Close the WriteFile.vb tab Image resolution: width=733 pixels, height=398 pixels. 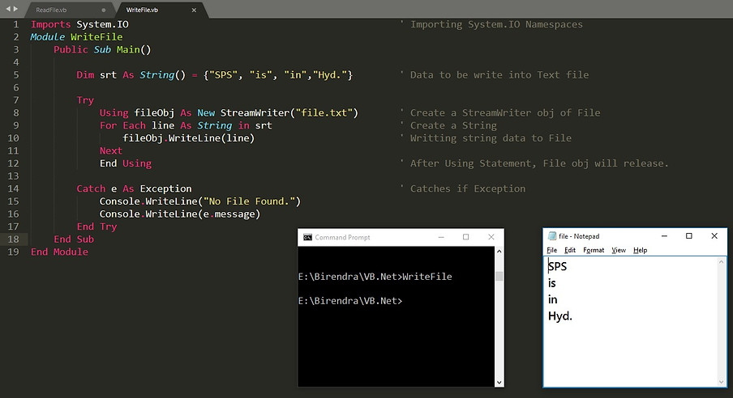[194, 10]
